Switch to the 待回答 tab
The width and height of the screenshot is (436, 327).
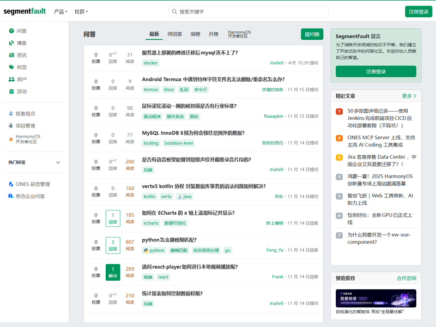coord(174,34)
